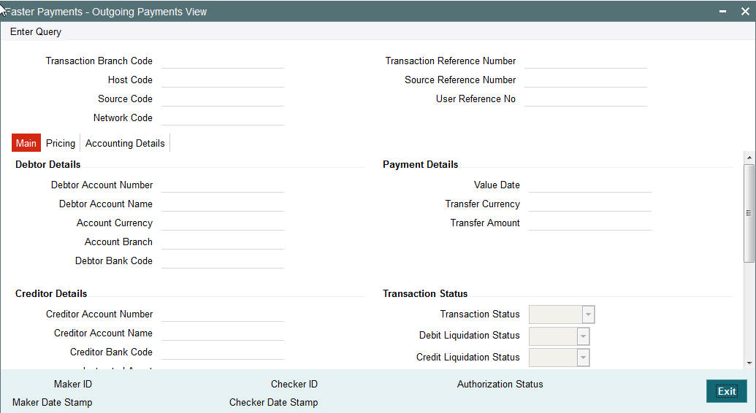Click the Maker ID label

click(73, 384)
